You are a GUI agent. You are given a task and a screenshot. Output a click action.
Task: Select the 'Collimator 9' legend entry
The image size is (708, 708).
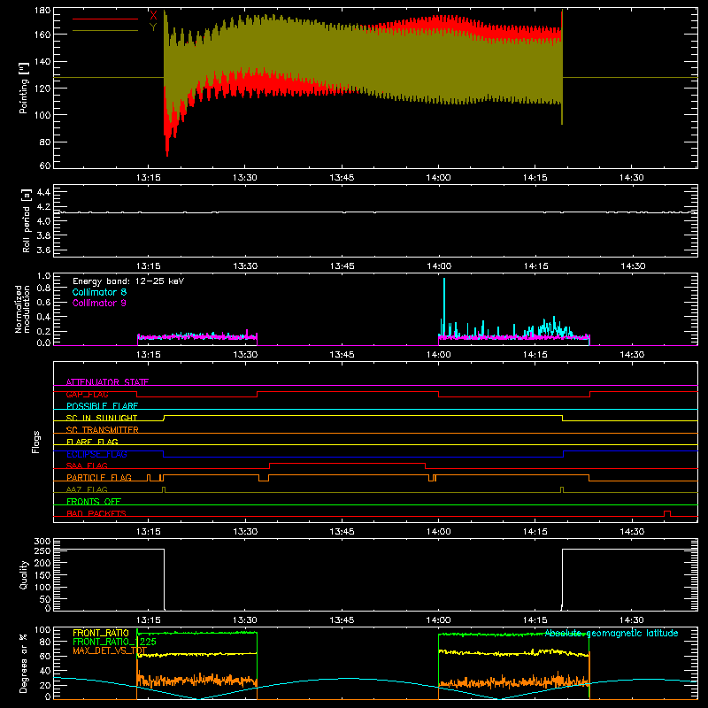coord(99,303)
